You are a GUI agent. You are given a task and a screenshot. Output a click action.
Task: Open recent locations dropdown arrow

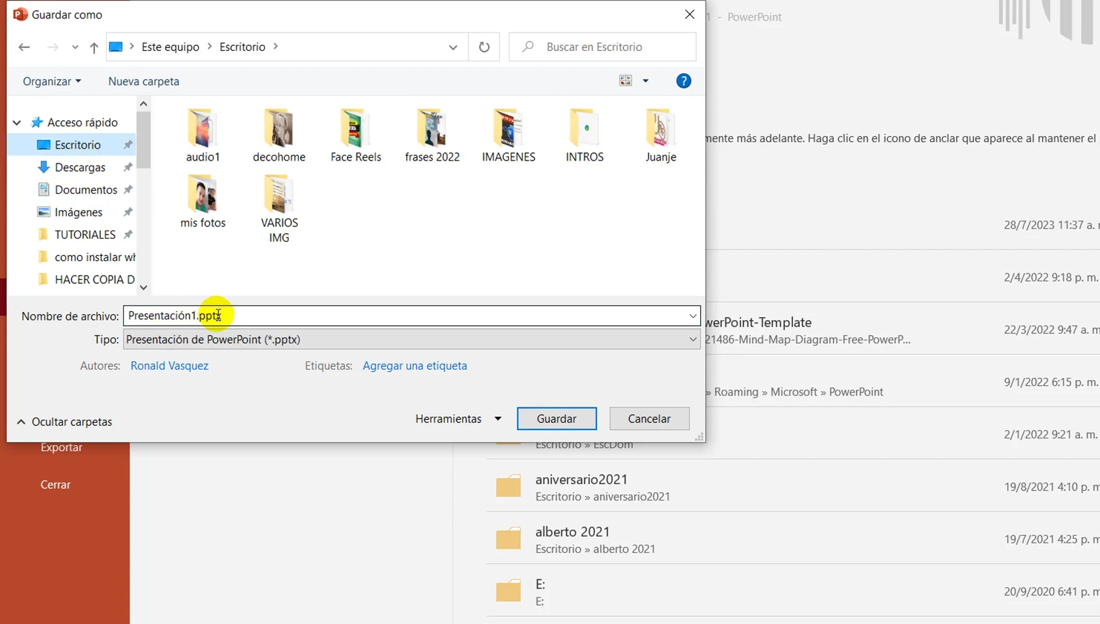point(75,48)
